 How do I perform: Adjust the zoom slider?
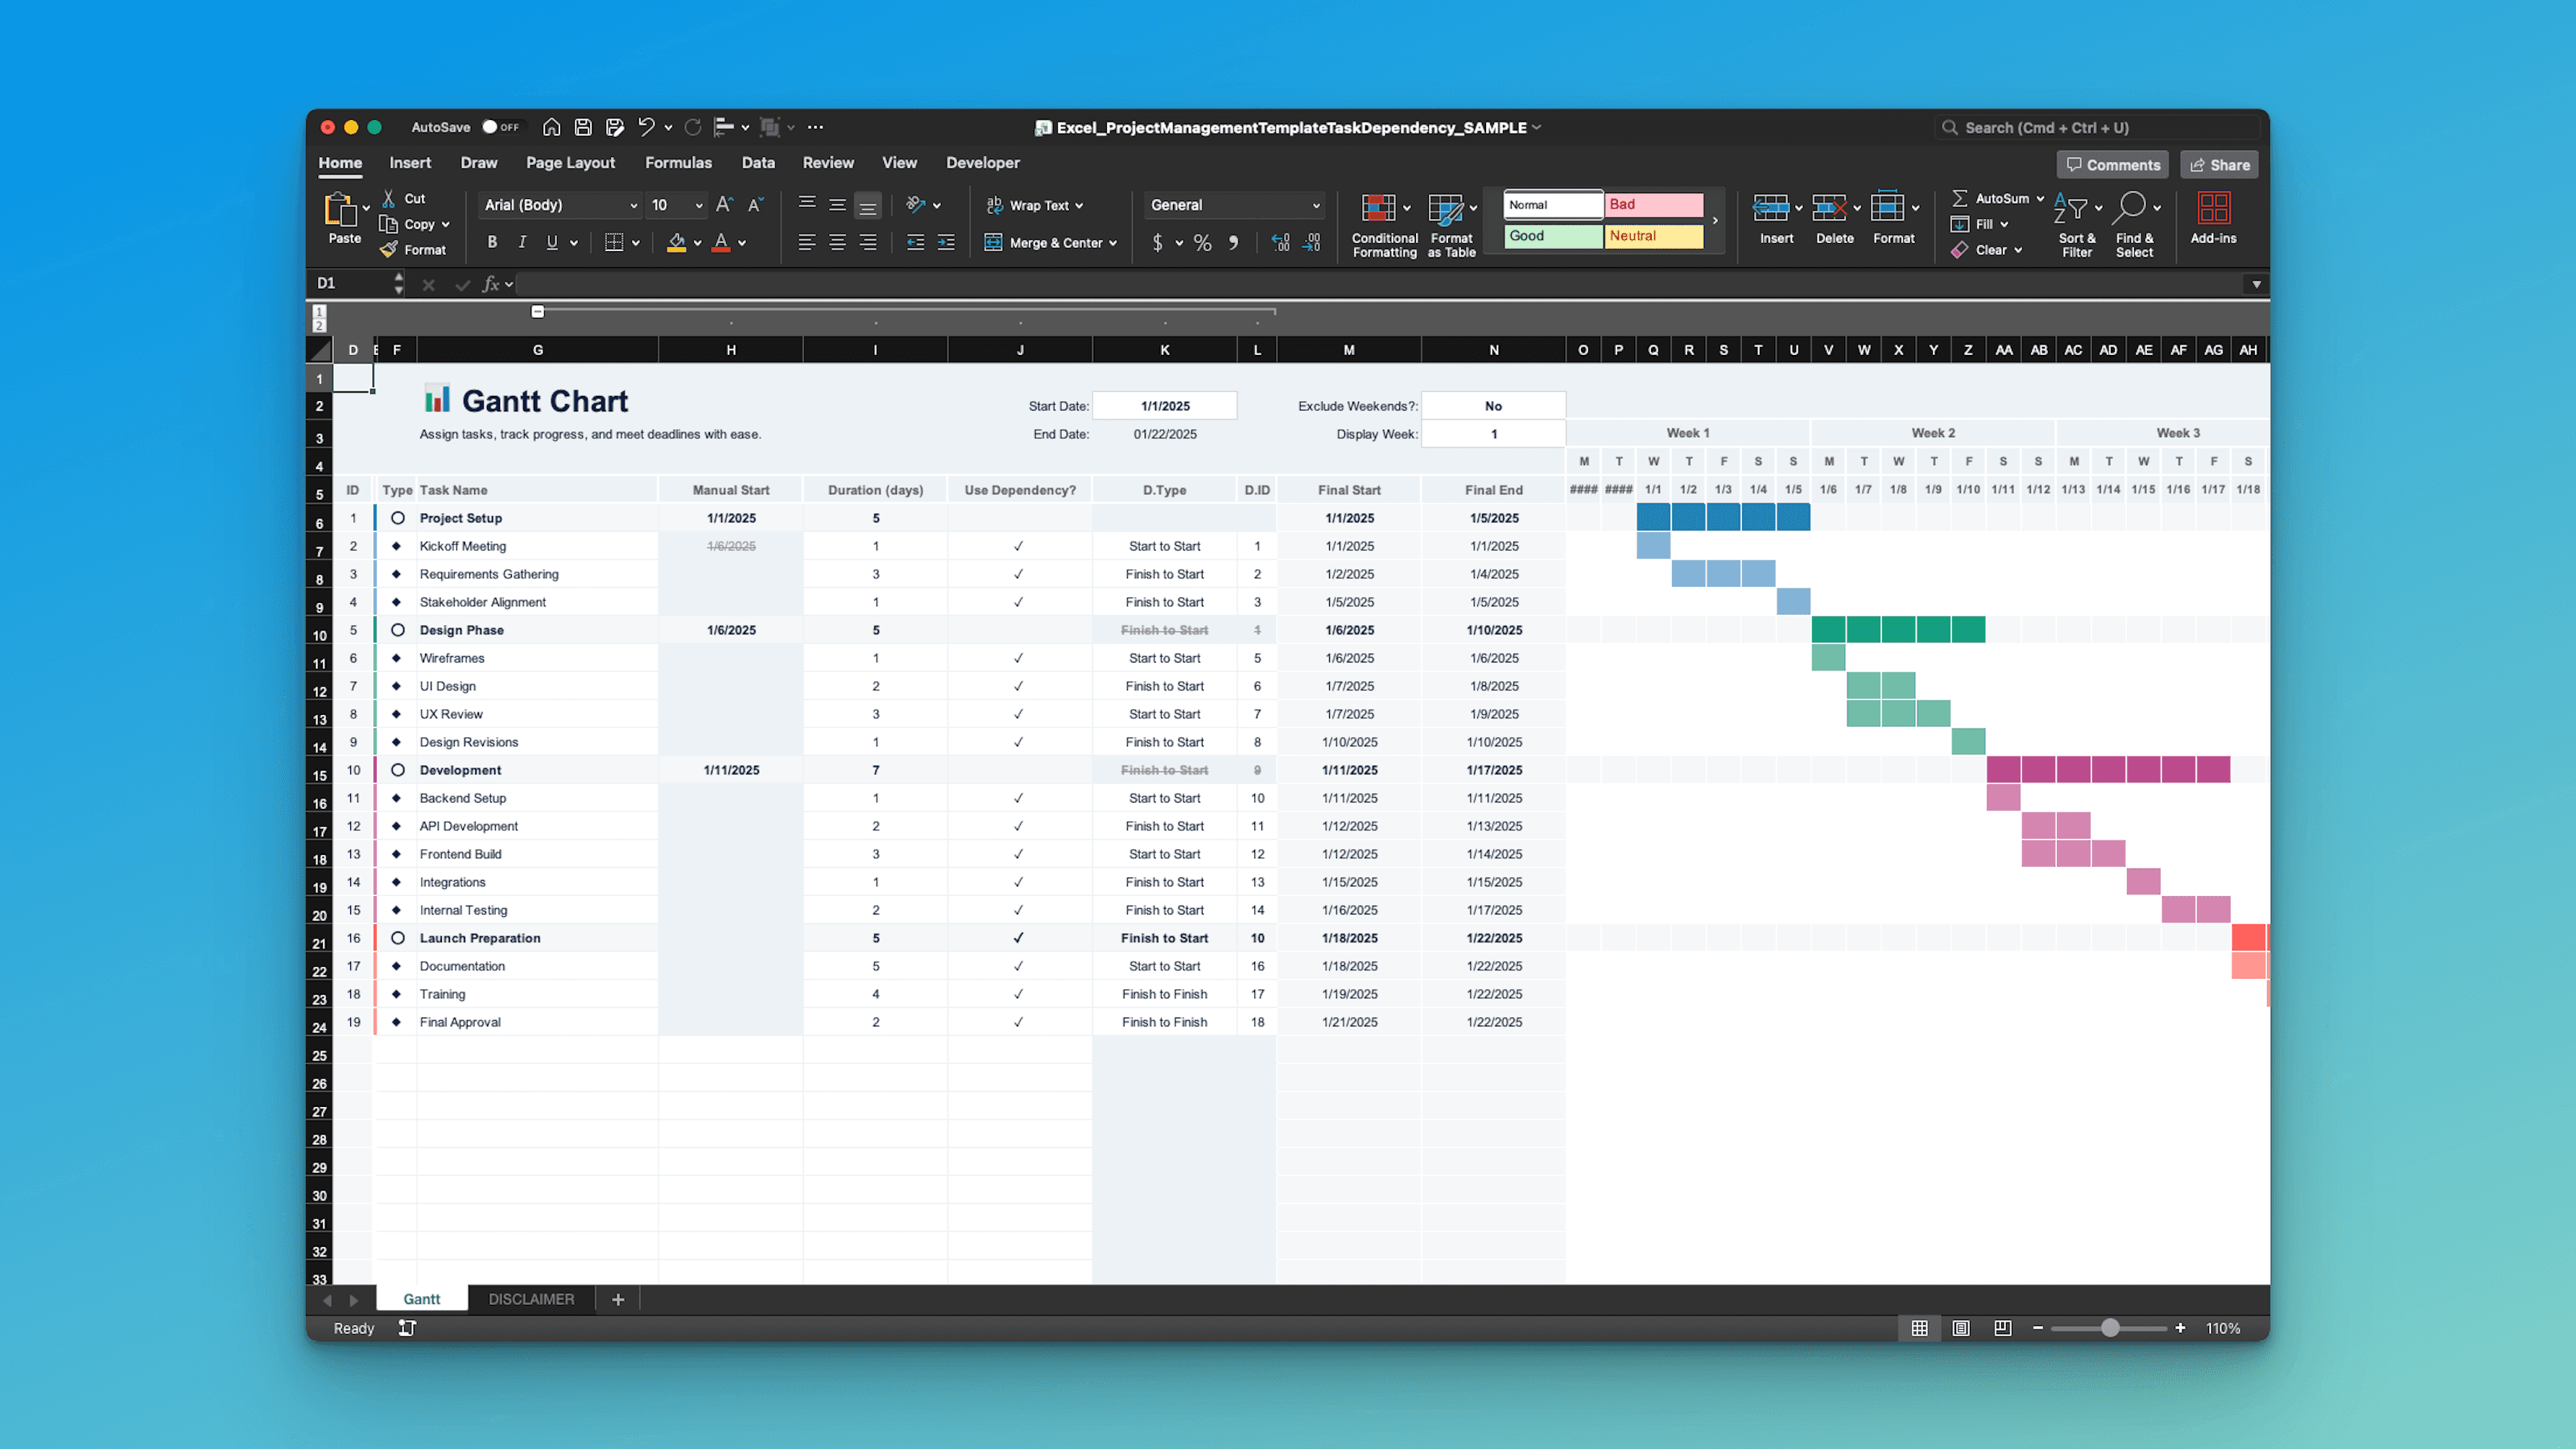[x=2110, y=1328]
